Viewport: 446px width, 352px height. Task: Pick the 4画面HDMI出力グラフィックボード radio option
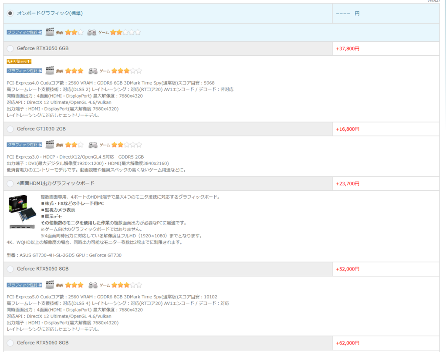coord(10,183)
